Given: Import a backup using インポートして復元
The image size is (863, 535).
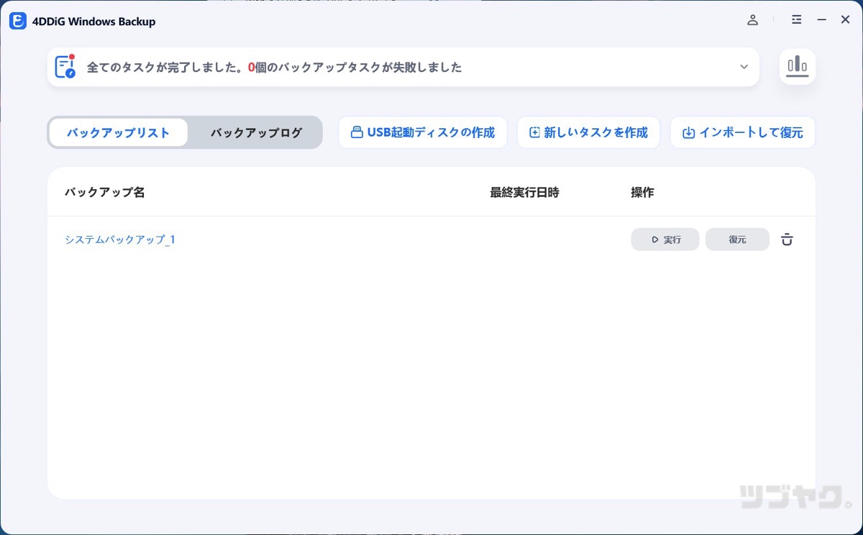Looking at the screenshot, I should [x=743, y=132].
